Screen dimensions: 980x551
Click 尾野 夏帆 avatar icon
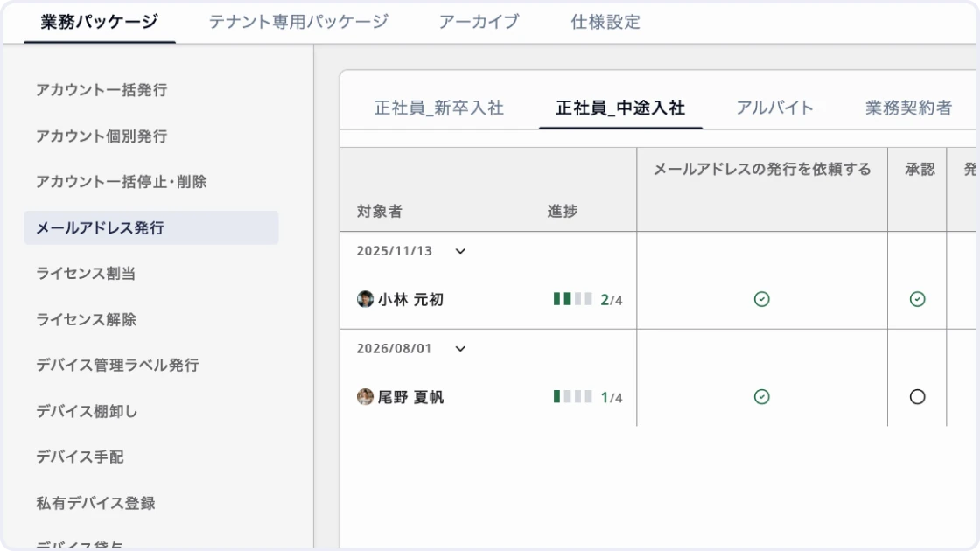pos(365,397)
